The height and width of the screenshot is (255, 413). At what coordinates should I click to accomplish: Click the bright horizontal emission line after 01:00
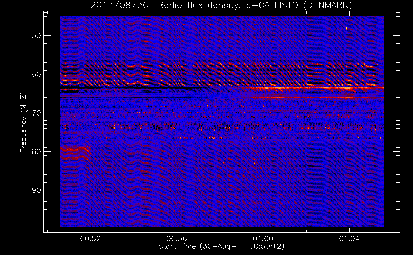coord(317,88)
